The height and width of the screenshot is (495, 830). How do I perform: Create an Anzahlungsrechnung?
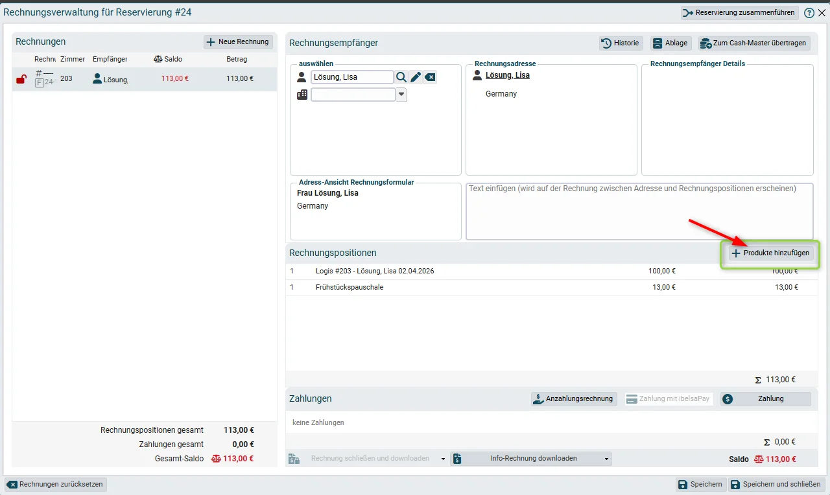pyautogui.click(x=573, y=399)
